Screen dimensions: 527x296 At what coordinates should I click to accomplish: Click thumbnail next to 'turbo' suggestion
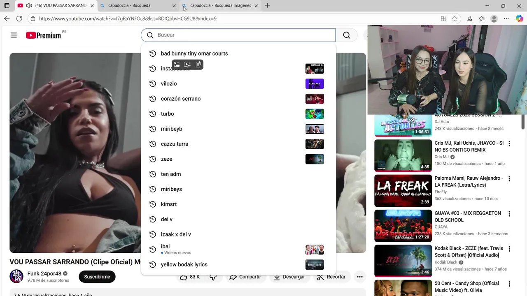tap(315, 114)
